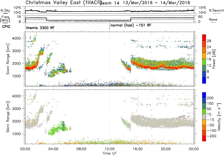The width and height of the screenshot is (224, 155).
Task: Click the '20:00' time axis tick label
Action: 166,149
